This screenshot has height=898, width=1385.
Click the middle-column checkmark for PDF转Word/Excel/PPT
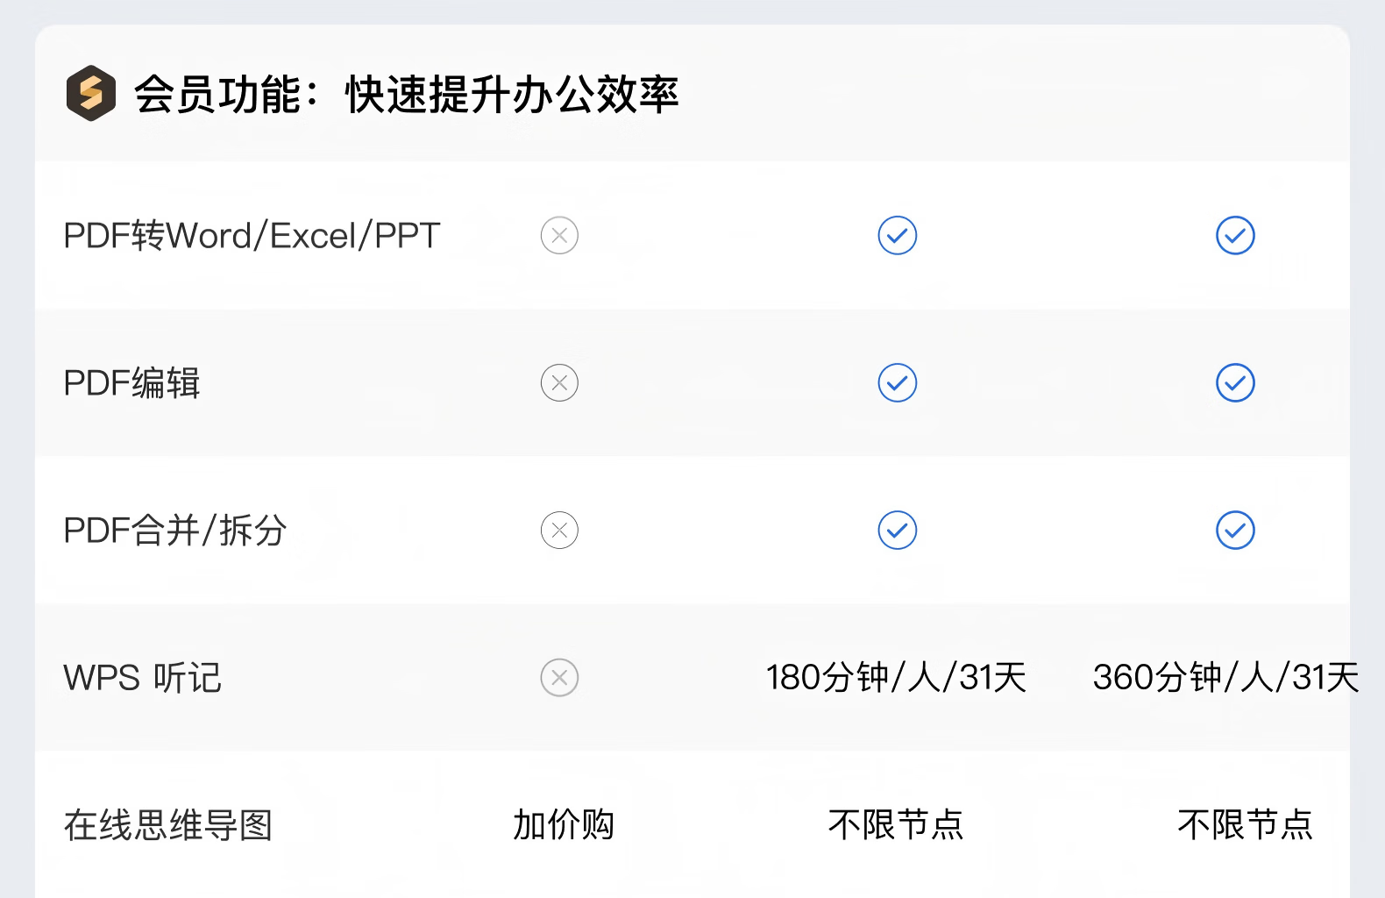click(x=897, y=236)
